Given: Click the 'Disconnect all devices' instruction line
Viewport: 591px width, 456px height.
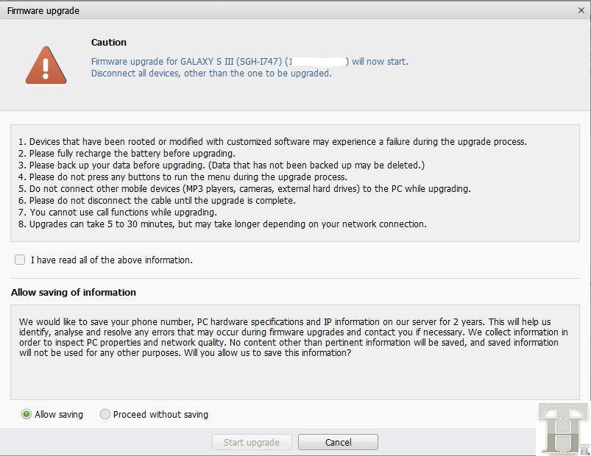Looking at the screenshot, I should point(210,74).
